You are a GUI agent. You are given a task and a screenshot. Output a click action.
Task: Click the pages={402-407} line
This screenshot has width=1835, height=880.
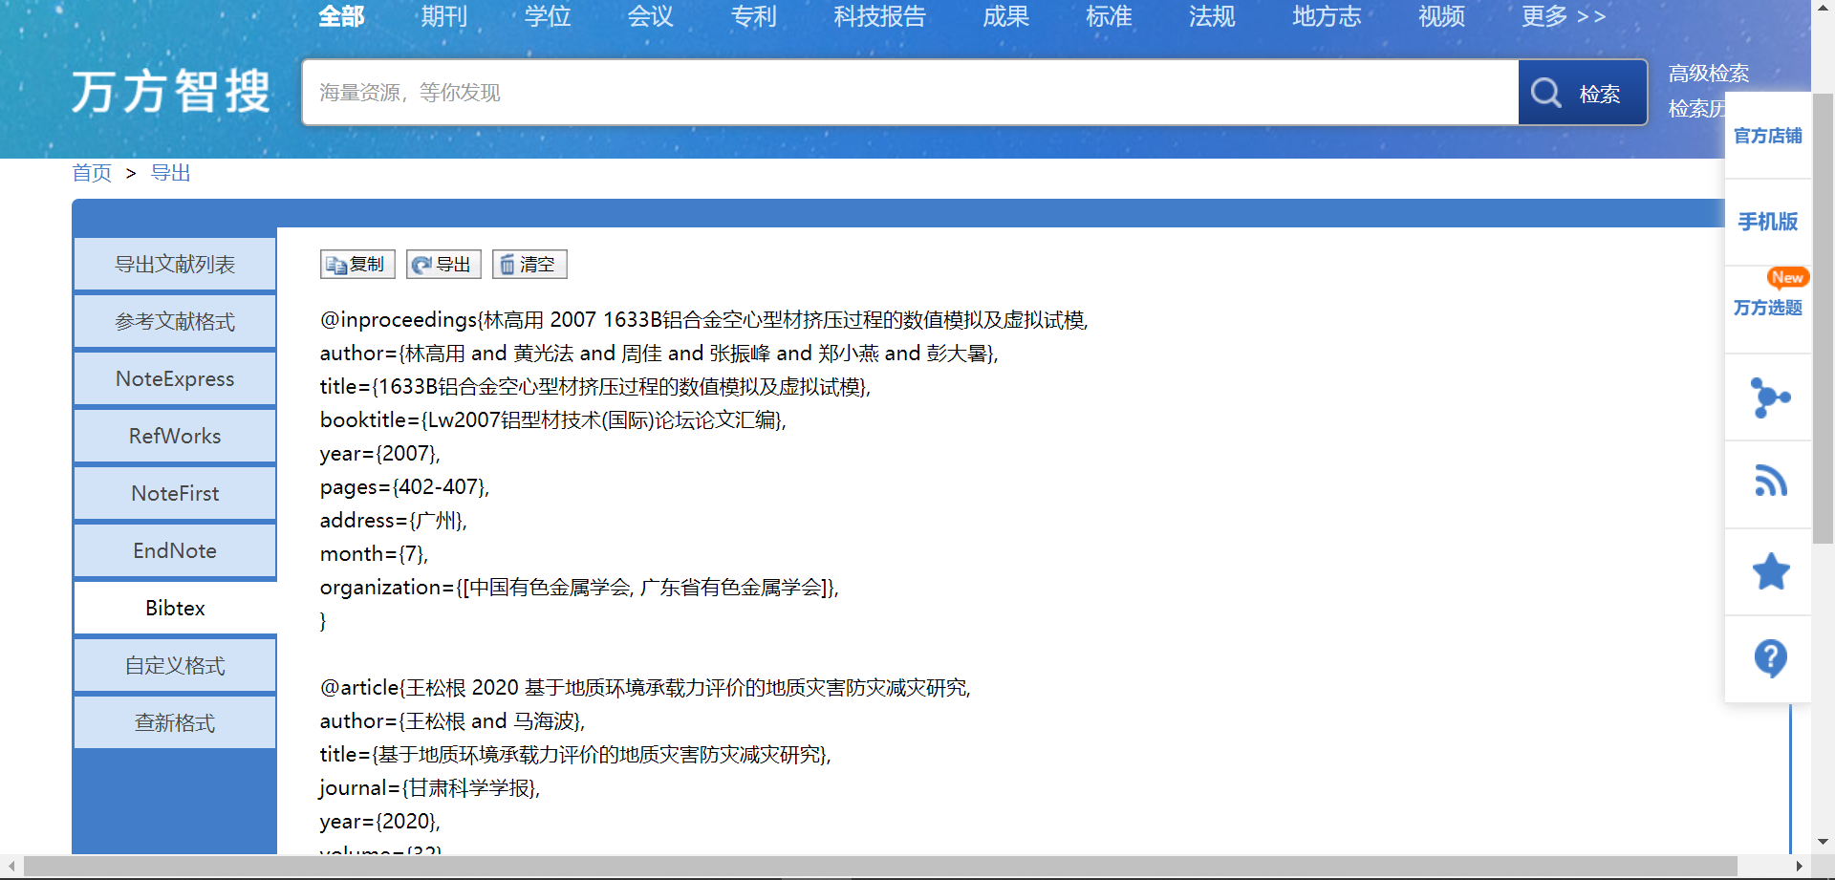pyautogui.click(x=404, y=487)
